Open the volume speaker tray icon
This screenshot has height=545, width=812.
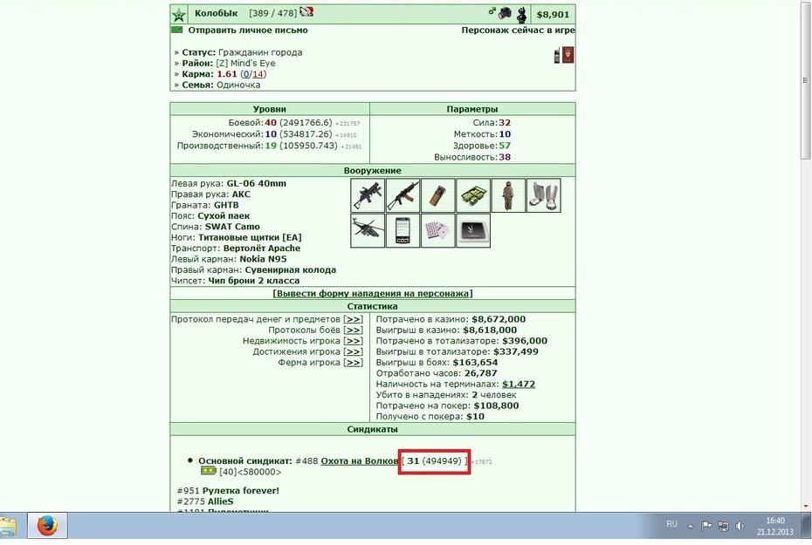click(740, 527)
